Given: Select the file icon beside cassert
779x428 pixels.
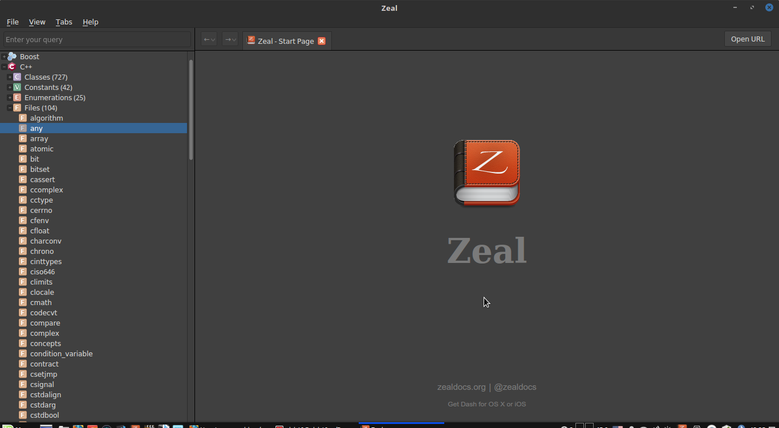Looking at the screenshot, I should 23,179.
